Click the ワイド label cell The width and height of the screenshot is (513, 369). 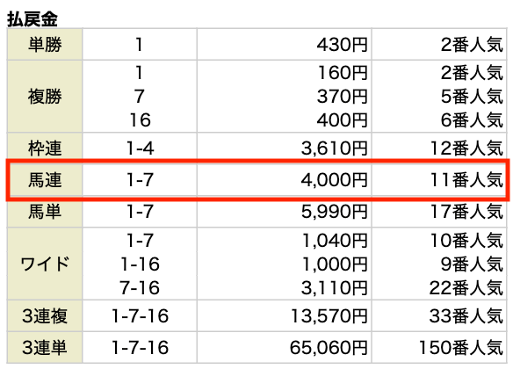(45, 264)
